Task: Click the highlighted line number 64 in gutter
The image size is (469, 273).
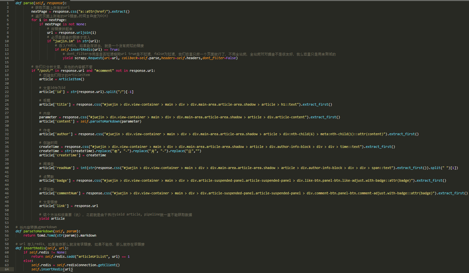Action: point(7,269)
